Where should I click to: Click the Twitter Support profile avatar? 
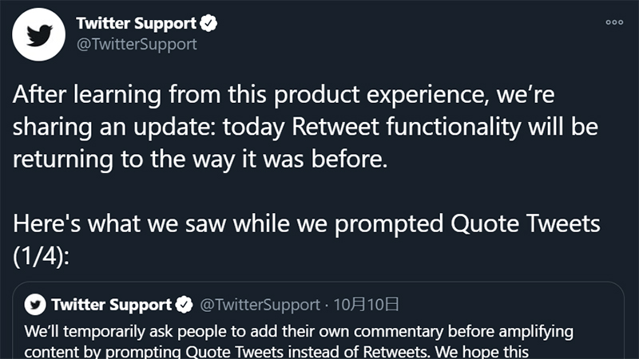38,34
